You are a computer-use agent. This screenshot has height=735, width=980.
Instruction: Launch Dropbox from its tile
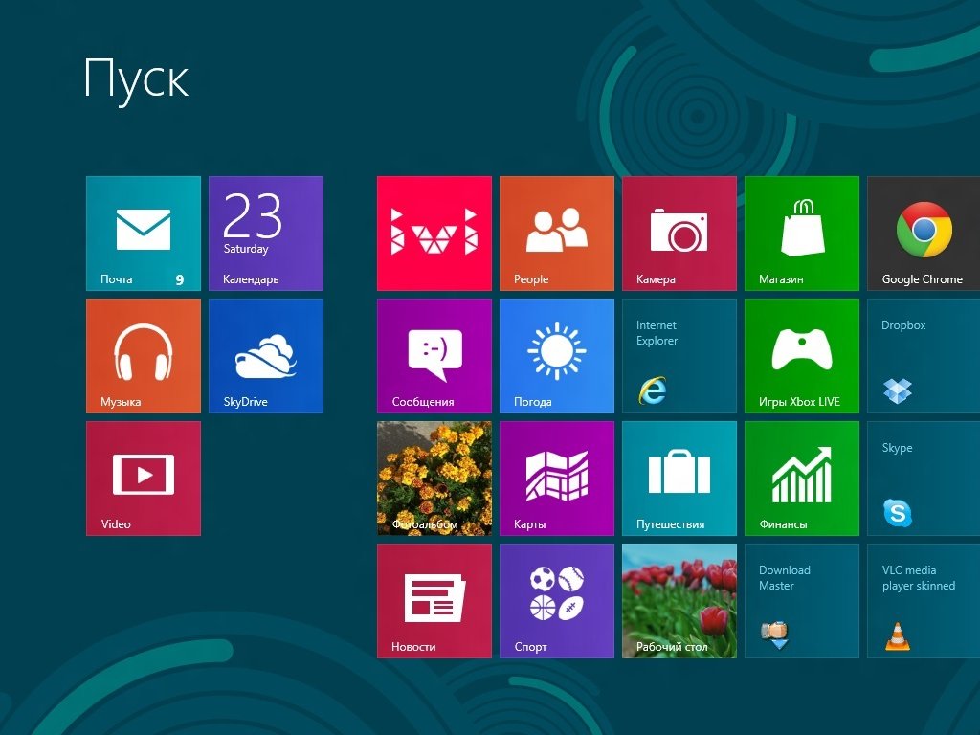924,356
